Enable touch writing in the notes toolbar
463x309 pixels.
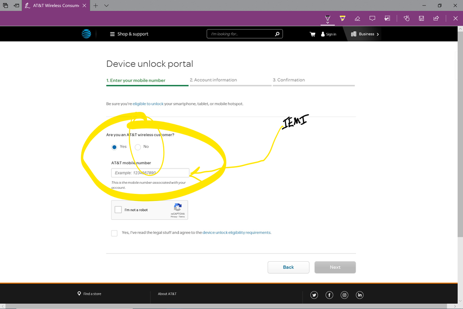tap(406, 19)
